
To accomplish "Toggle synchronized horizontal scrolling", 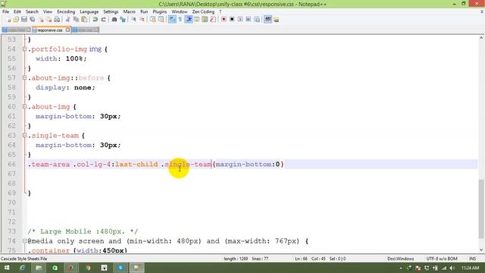I will pyautogui.click(x=161, y=20).
